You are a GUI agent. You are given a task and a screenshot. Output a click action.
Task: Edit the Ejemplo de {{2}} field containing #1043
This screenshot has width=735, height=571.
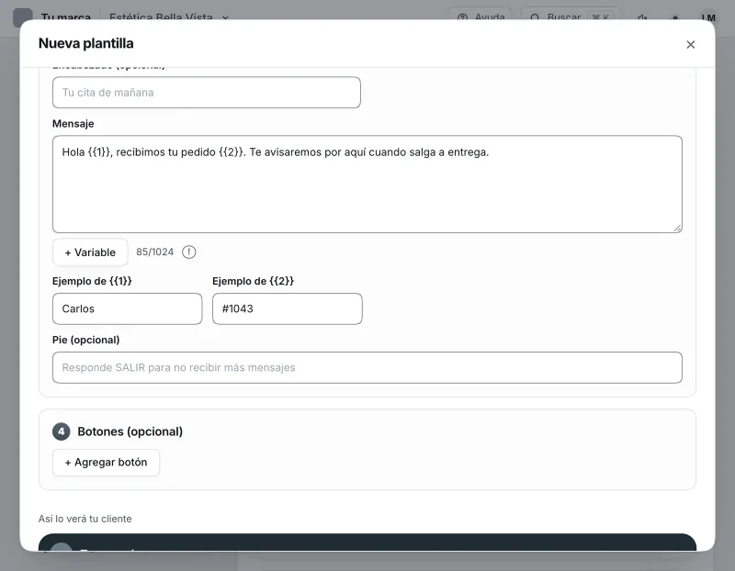287,308
